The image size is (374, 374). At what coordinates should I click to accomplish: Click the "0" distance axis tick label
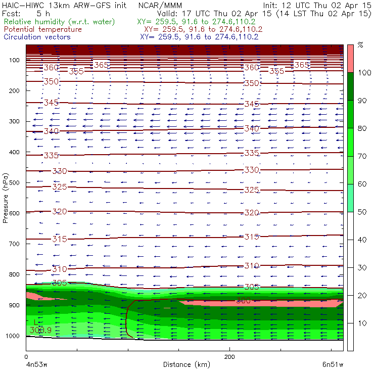pyautogui.click(x=26, y=357)
